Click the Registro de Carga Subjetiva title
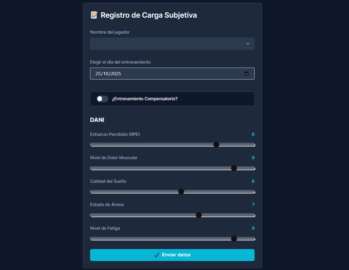349x270 pixels. point(149,15)
